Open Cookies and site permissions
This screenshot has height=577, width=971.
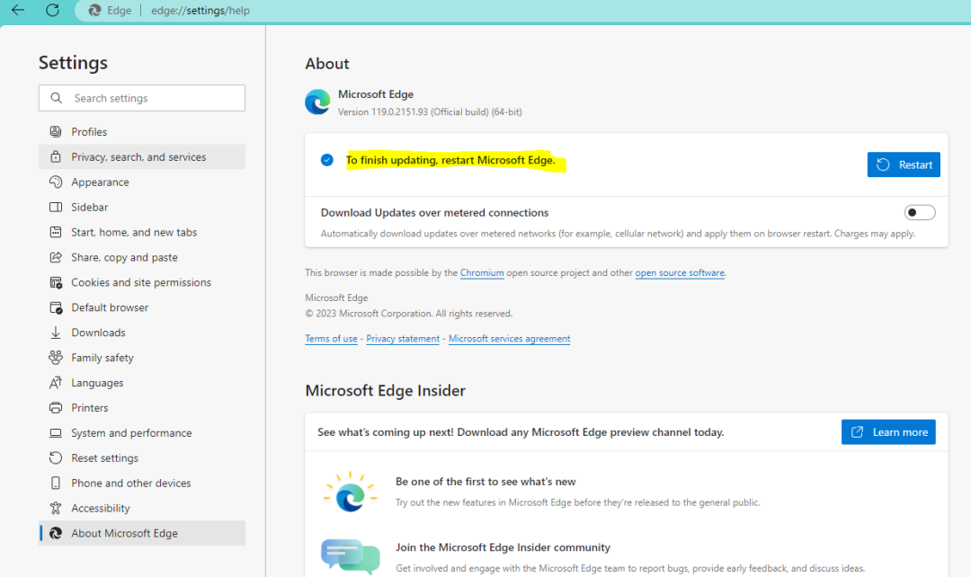pos(141,282)
